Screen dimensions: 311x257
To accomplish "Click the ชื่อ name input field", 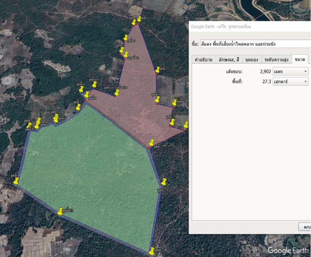I will pyautogui.click(x=255, y=44).
